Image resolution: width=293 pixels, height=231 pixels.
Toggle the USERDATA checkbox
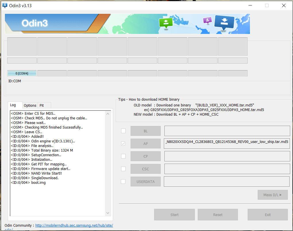click(x=123, y=181)
